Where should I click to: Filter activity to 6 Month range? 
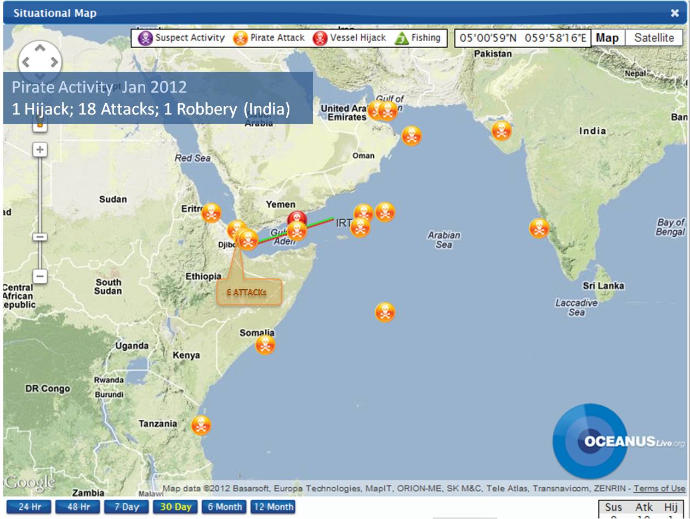224,507
